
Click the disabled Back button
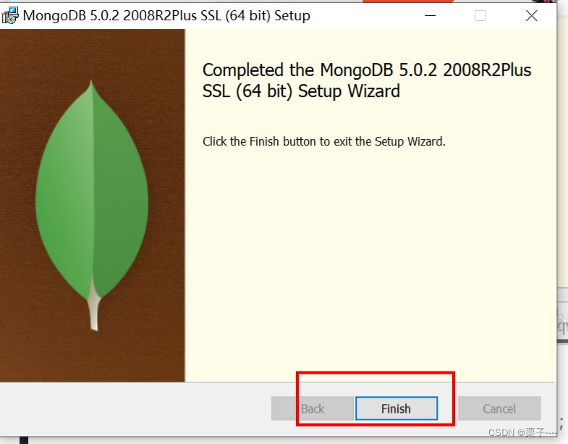313,409
